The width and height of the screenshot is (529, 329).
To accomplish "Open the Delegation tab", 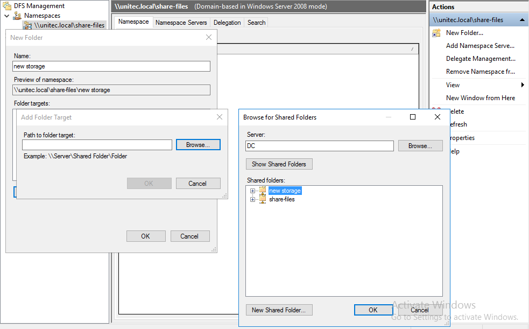I will (x=227, y=23).
